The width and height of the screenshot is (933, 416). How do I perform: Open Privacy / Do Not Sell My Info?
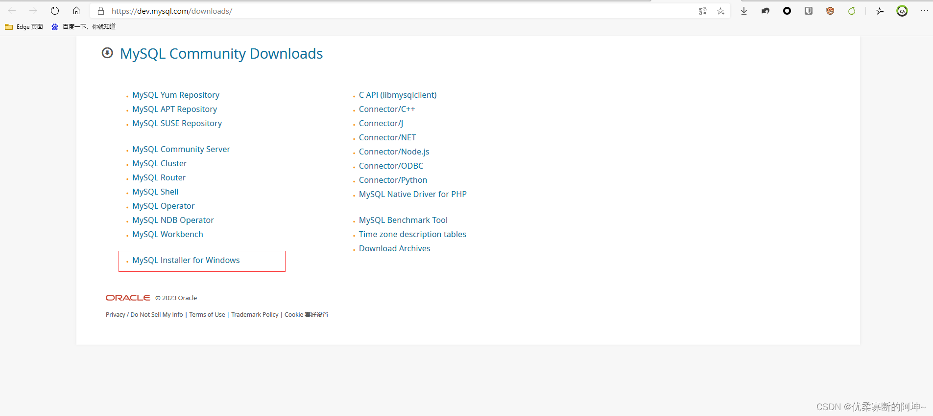pyautogui.click(x=144, y=314)
